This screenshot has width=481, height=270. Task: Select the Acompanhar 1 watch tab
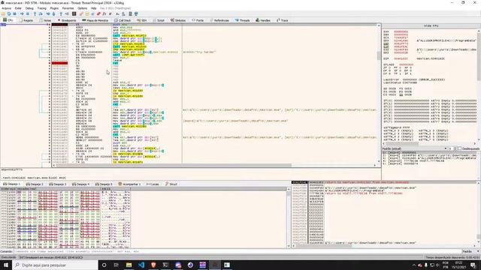(x=129, y=184)
